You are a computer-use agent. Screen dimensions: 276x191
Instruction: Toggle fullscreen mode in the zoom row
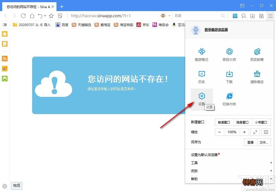point(255,132)
